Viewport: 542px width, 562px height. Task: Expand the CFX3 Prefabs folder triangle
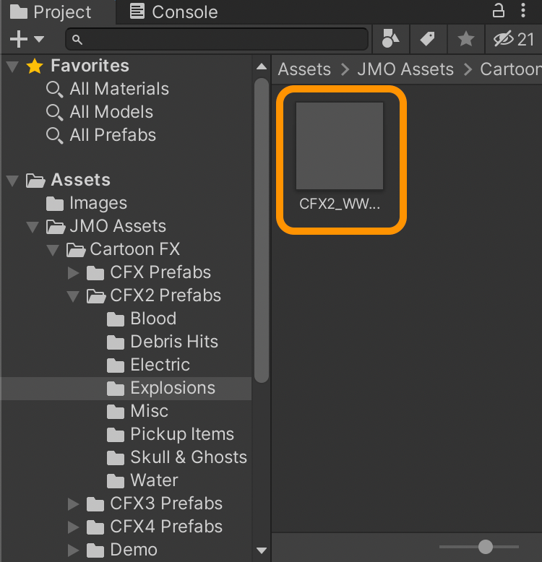click(x=74, y=504)
